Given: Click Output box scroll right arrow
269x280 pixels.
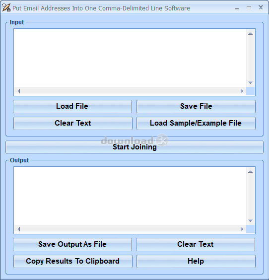Looking at the screenshot, I should tap(242, 229).
